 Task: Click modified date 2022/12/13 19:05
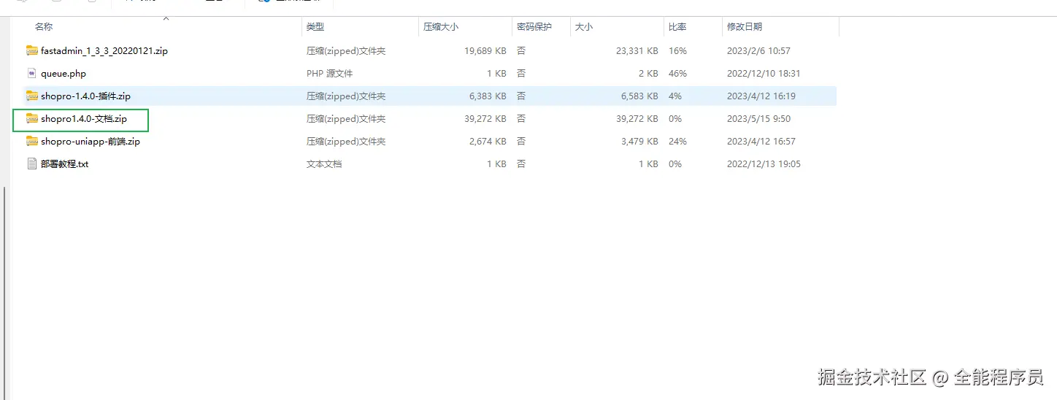click(x=764, y=164)
